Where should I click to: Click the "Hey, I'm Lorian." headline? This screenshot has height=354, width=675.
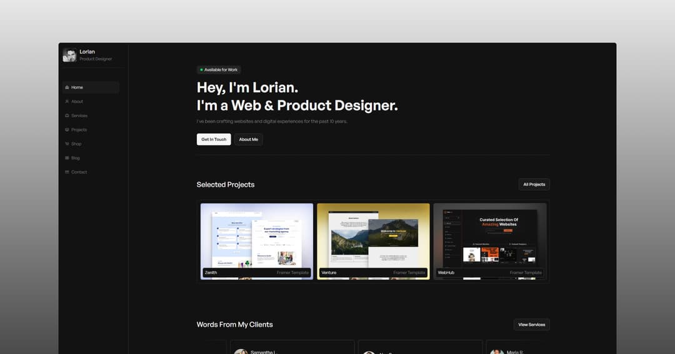click(247, 88)
